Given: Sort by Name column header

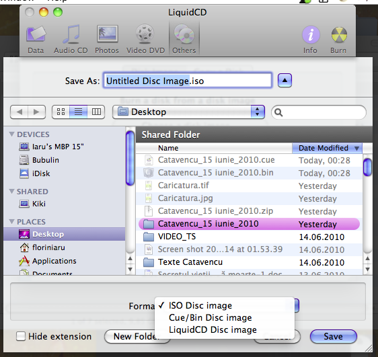Looking at the screenshot, I should (214, 148).
